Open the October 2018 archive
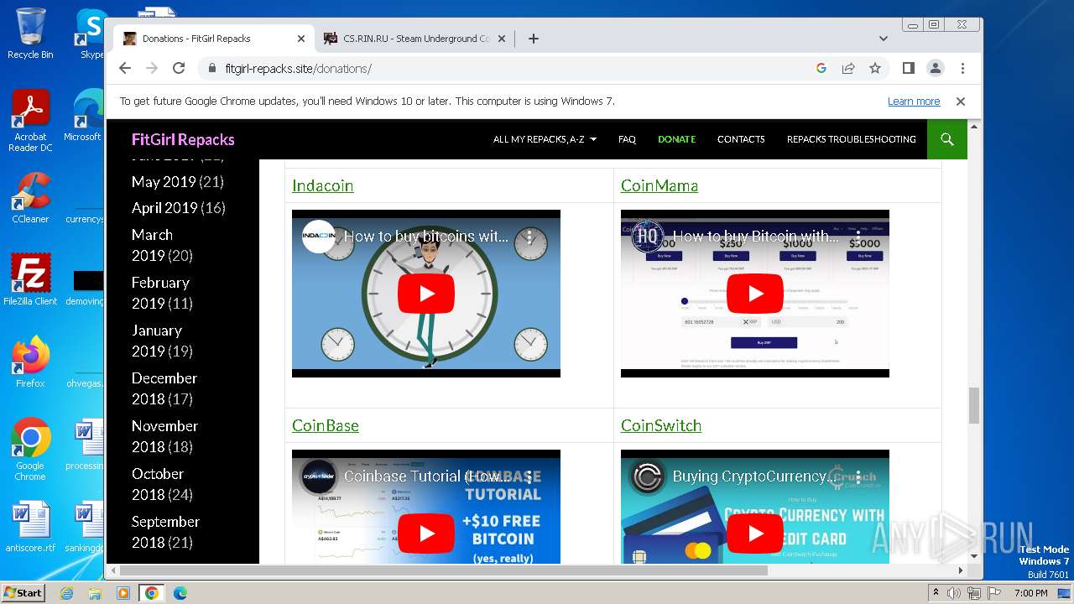Image resolution: width=1074 pixels, height=604 pixels. [158, 484]
